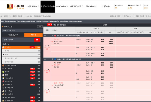Click the 削除 button in favorites
The height and width of the screenshot is (102, 151).
(40, 26)
